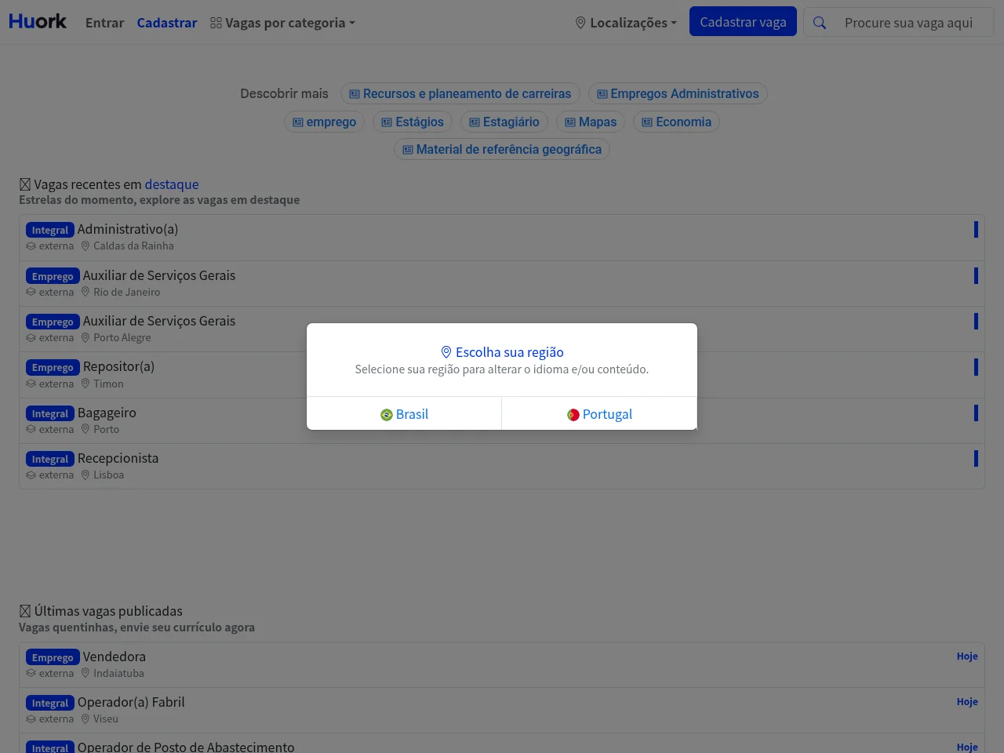This screenshot has height=753, width=1004.
Task: Open the destaque link
Action: pyautogui.click(x=172, y=184)
